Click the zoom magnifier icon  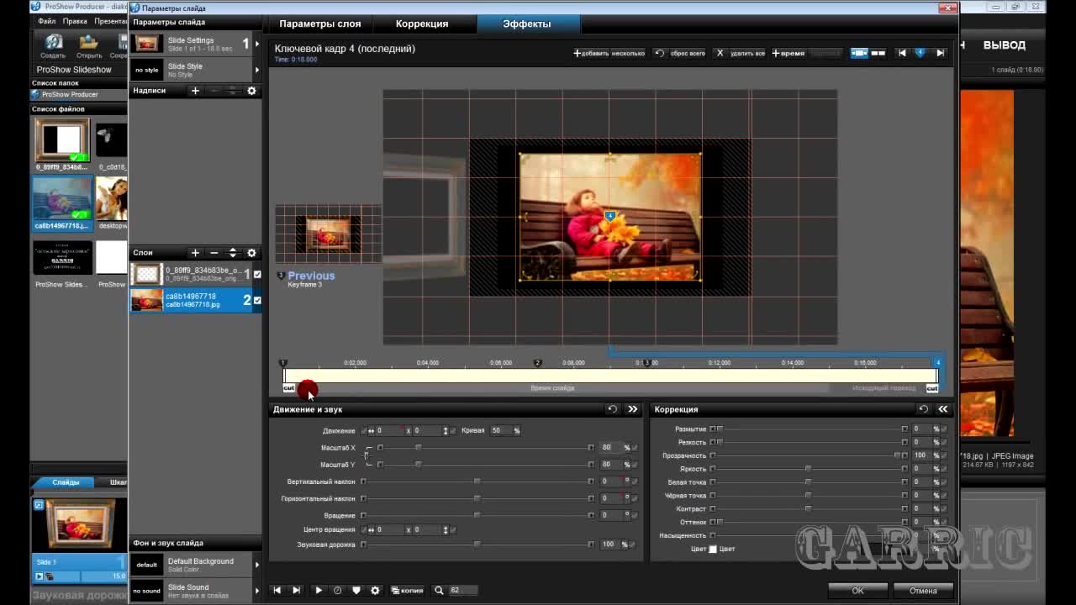coord(439,591)
